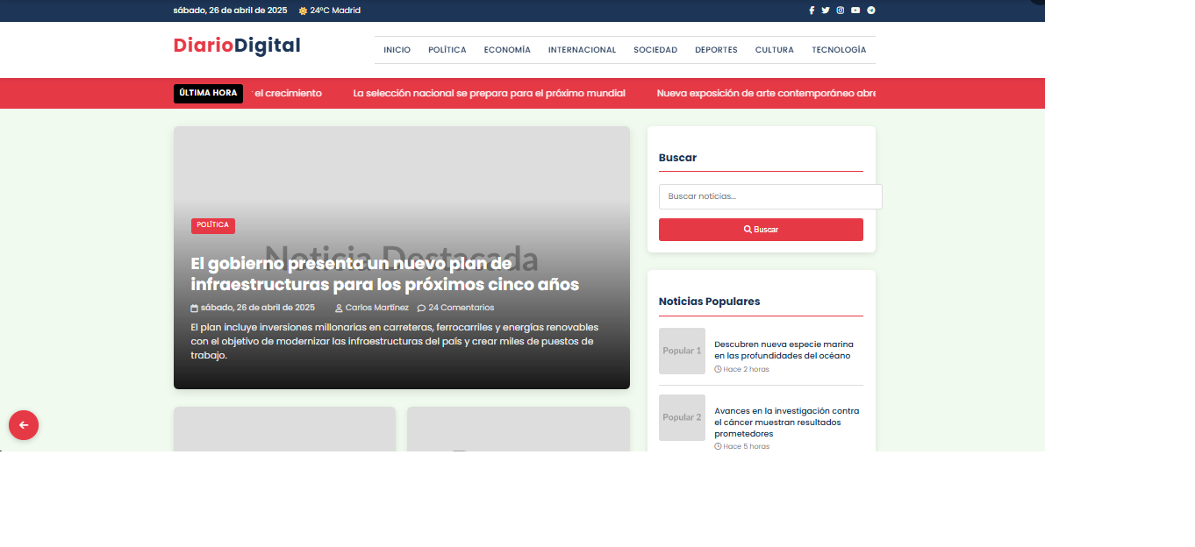The image size is (1195, 547).
Task: Click the weather sun icon beside 24°C Madrid
Action: click(x=301, y=10)
